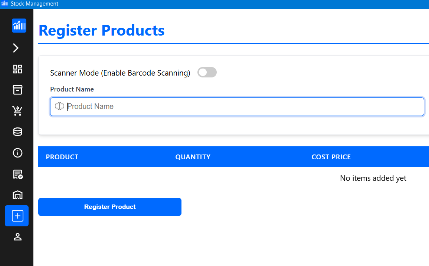Click the Scanner Mode label text
This screenshot has width=429, height=266.
point(120,73)
